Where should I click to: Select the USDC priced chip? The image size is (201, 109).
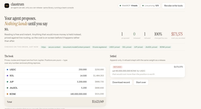click(114, 47)
